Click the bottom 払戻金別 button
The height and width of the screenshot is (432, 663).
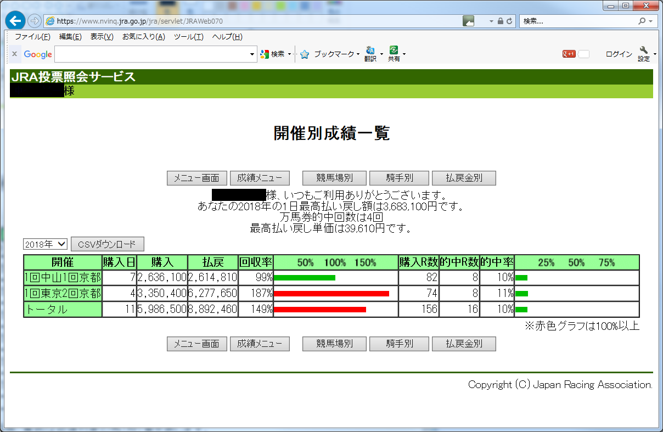pyautogui.click(x=464, y=344)
